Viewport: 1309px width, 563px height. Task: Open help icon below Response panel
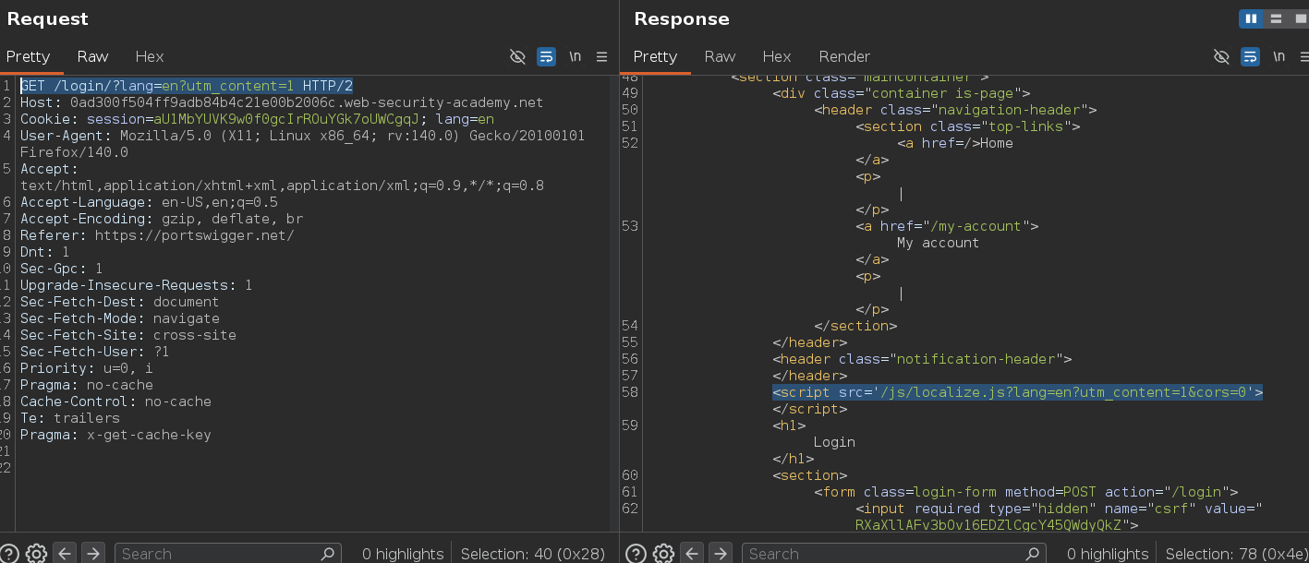pos(636,553)
